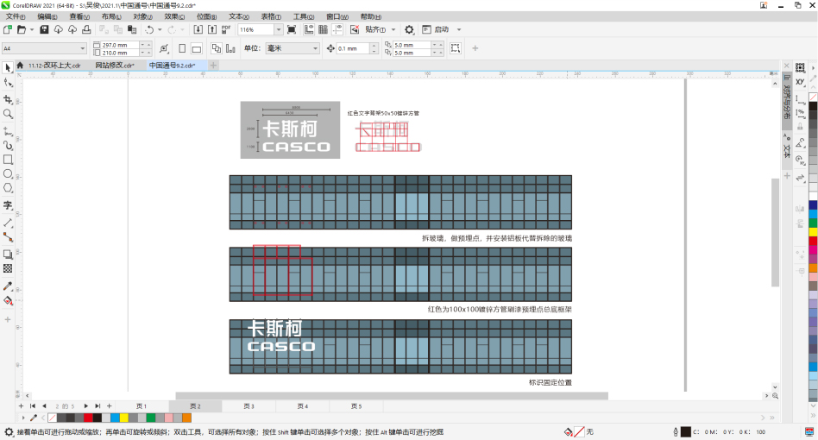Open the zoom level 116% dropdown

pyautogui.click(x=278, y=30)
